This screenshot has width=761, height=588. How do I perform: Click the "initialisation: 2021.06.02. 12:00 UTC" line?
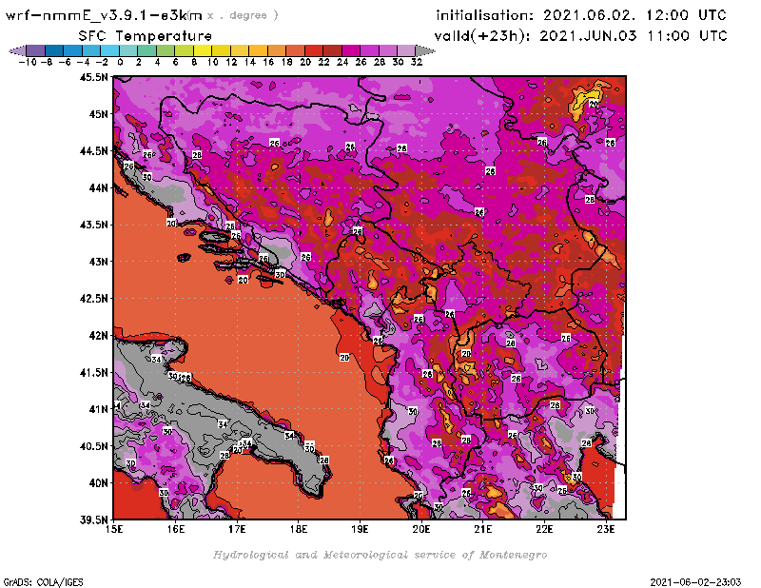coord(581,15)
